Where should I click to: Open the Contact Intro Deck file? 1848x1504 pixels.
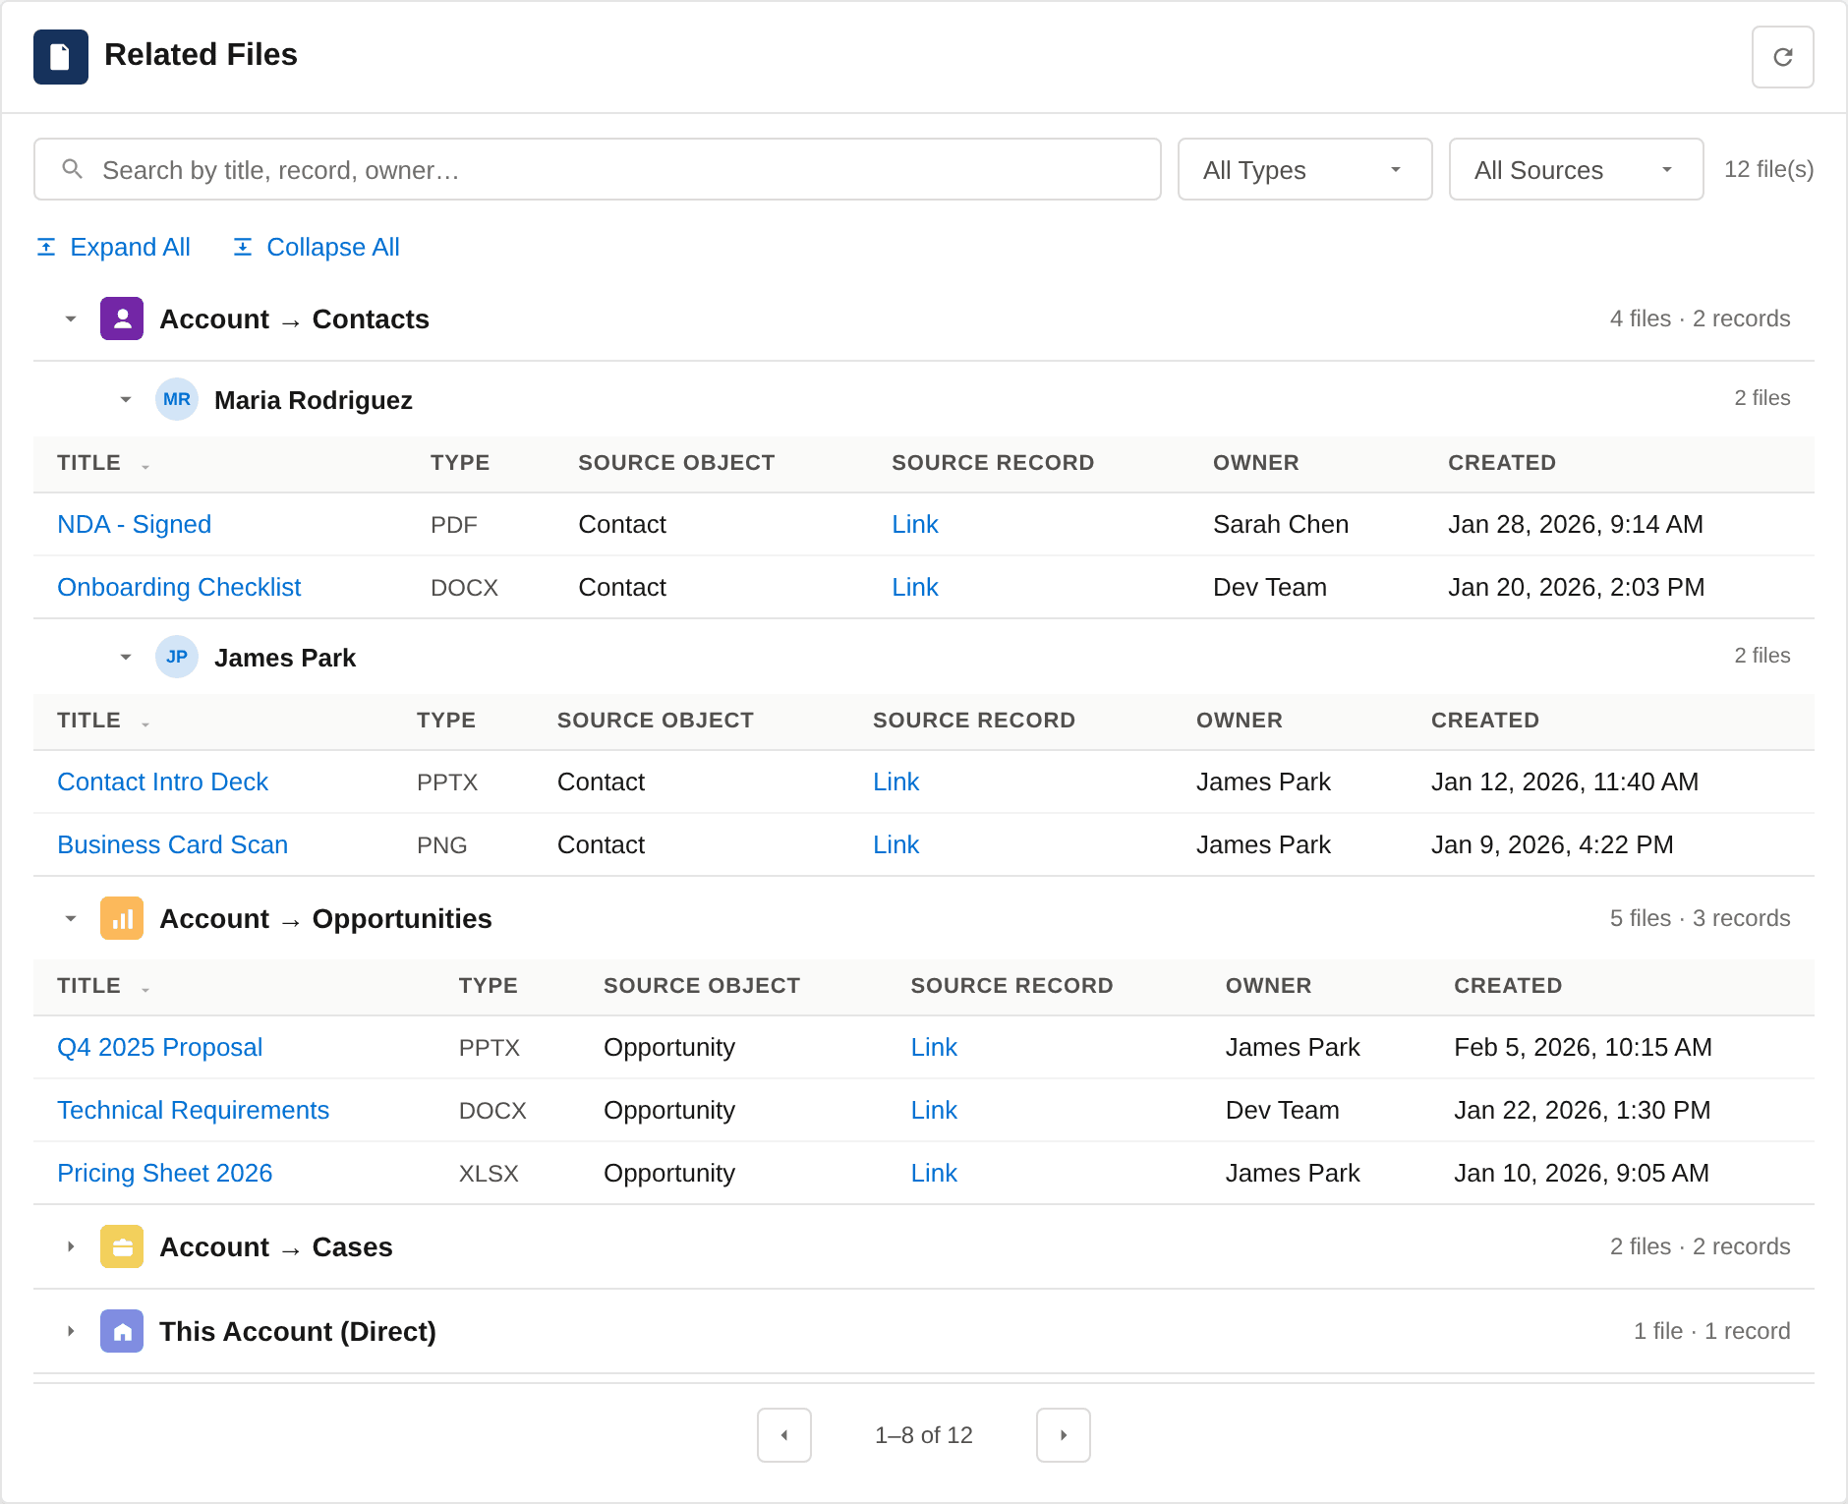point(162,781)
